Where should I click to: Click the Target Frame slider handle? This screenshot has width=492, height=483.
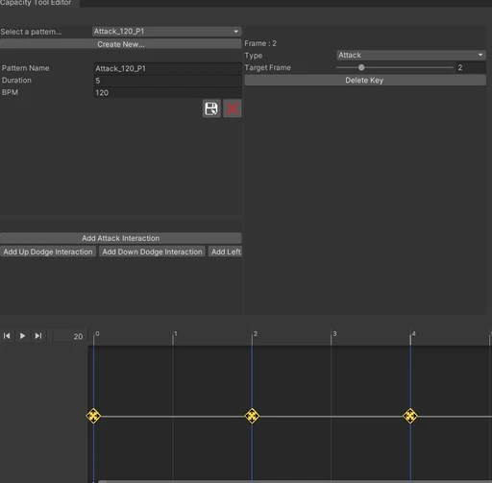click(x=361, y=67)
